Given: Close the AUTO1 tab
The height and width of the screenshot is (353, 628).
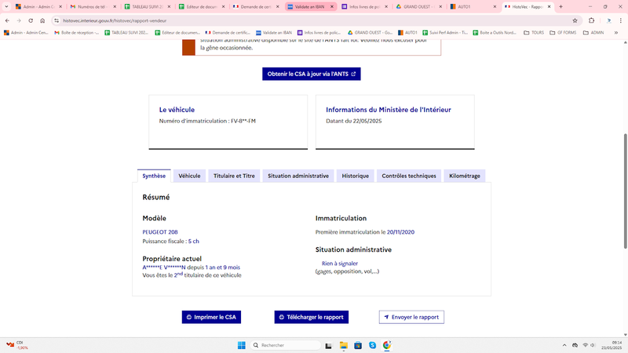Looking at the screenshot, I should pos(495,7).
